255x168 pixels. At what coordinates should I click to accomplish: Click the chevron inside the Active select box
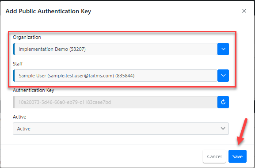click(x=223, y=129)
